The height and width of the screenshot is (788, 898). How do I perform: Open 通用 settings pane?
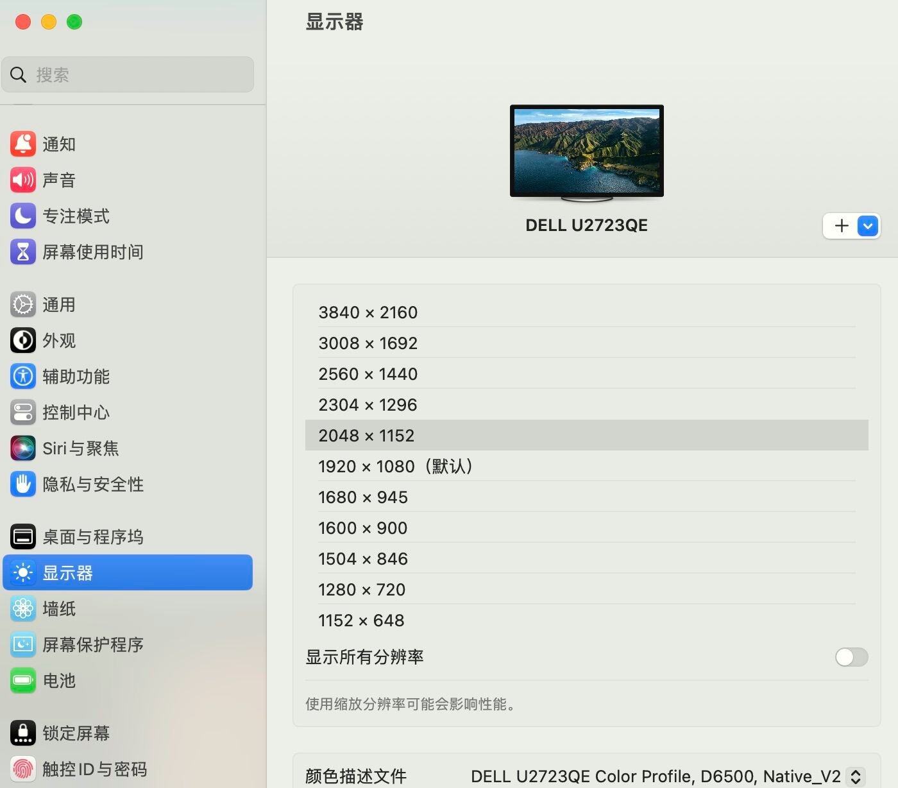point(128,304)
